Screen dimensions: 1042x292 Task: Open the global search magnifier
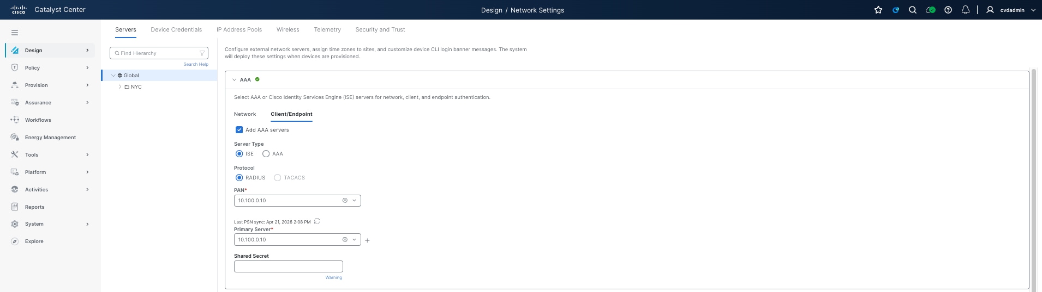point(913,10)
